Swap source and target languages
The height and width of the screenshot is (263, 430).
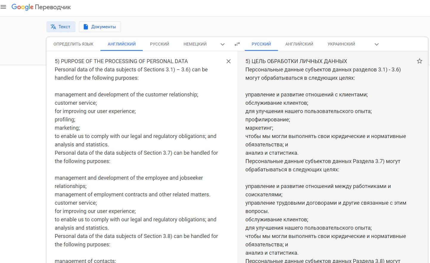(x=237, y=44)
